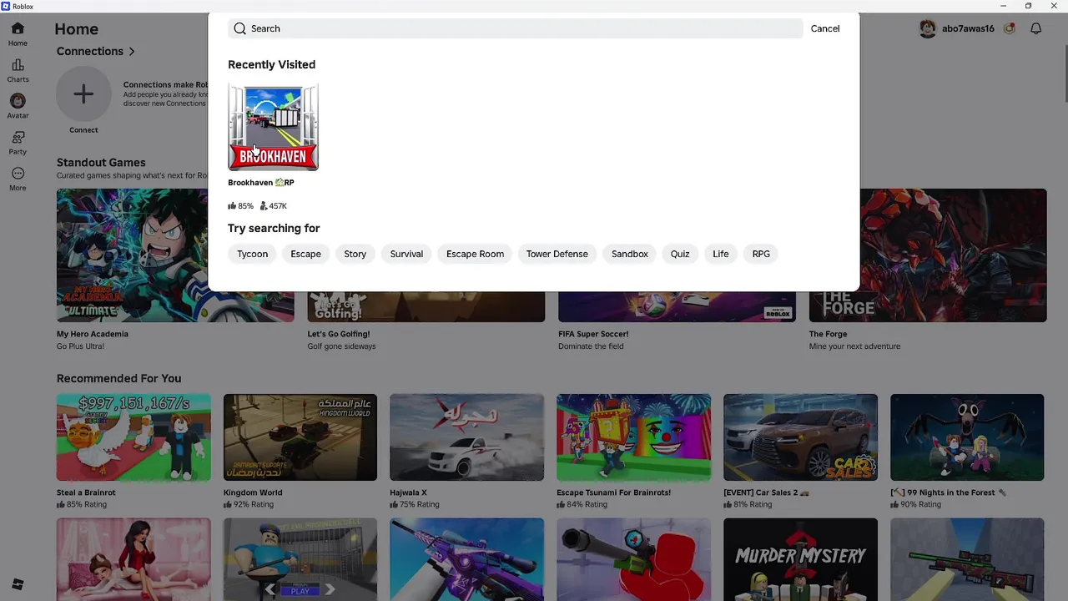Select the Sandbox suggestion chip
This screenshot has width=1068, height=601.
click(x=630, y=254)
